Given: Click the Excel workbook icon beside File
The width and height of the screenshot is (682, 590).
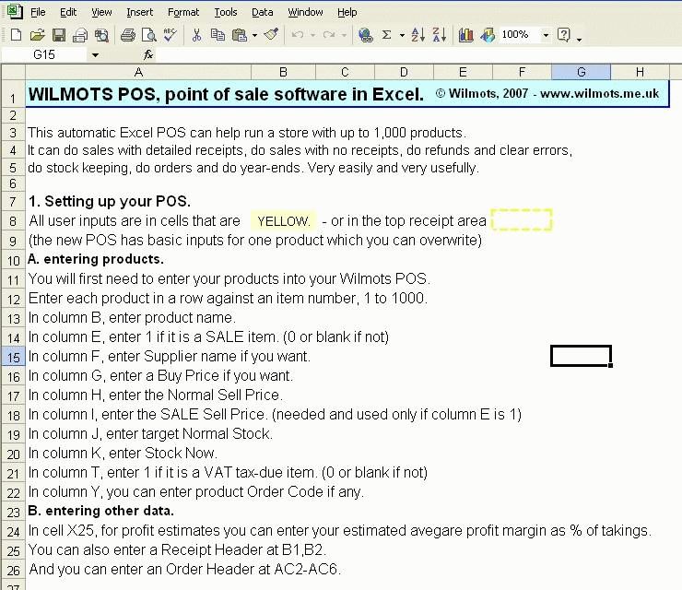Looking at the screenshot, I should [15, 11].
